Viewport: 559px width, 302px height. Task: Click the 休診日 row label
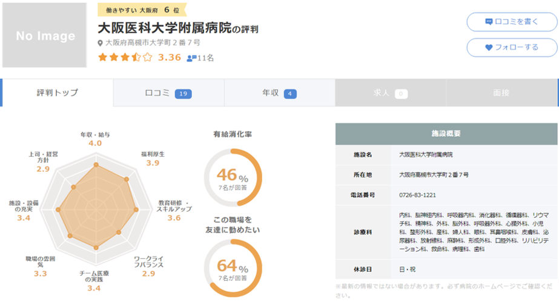pos(363,269)
